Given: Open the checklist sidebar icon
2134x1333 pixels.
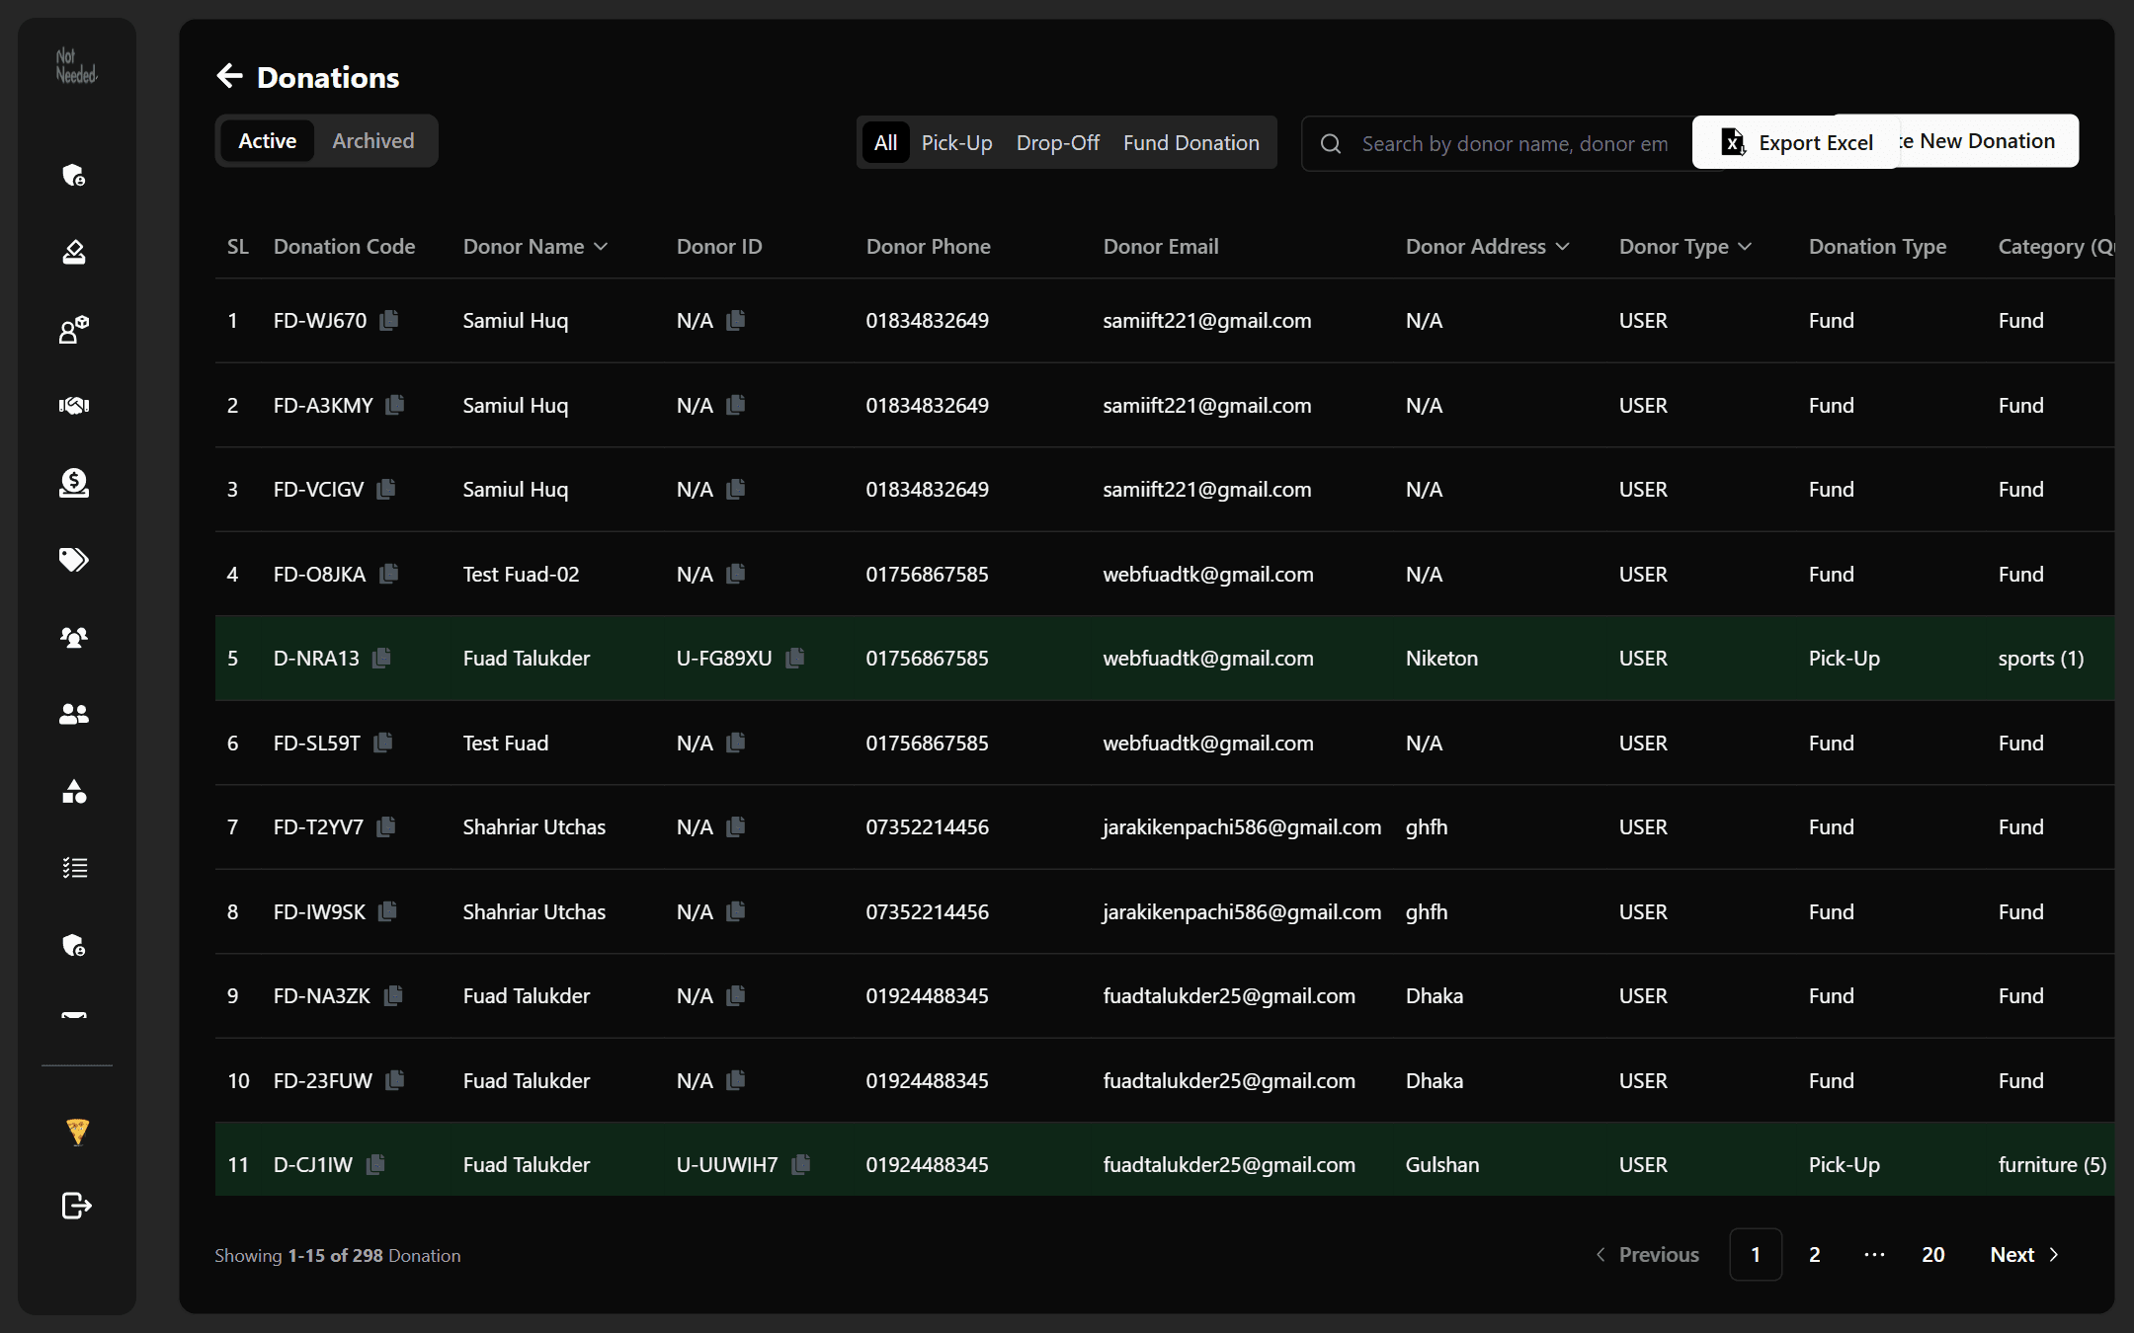Looking at the screenshot, I should point(74,868).
